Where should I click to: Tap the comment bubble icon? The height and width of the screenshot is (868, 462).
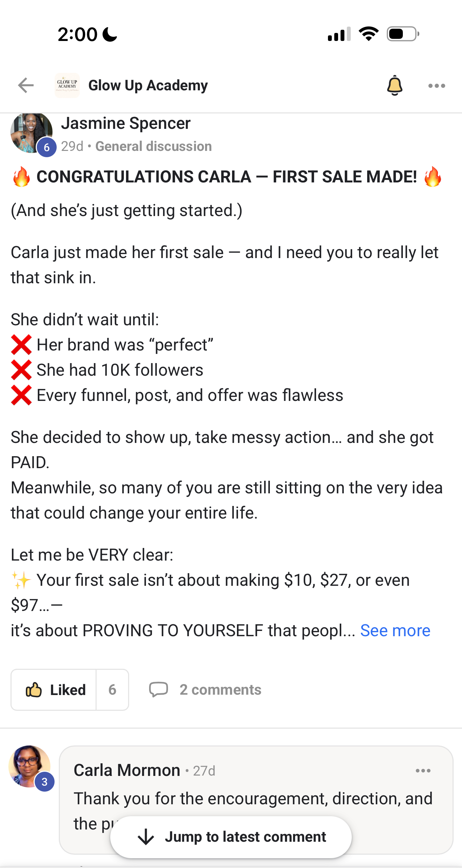(x=159, y=690)
